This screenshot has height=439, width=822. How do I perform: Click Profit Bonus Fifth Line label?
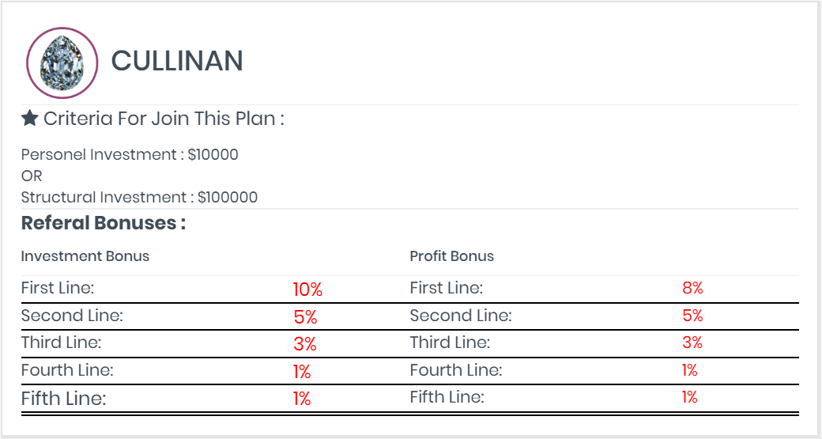pos(447,397)
